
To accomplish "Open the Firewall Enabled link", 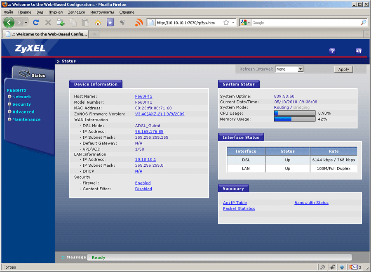I will point(143,183).
